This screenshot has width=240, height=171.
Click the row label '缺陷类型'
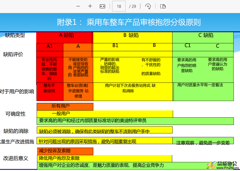pos(15,35)
